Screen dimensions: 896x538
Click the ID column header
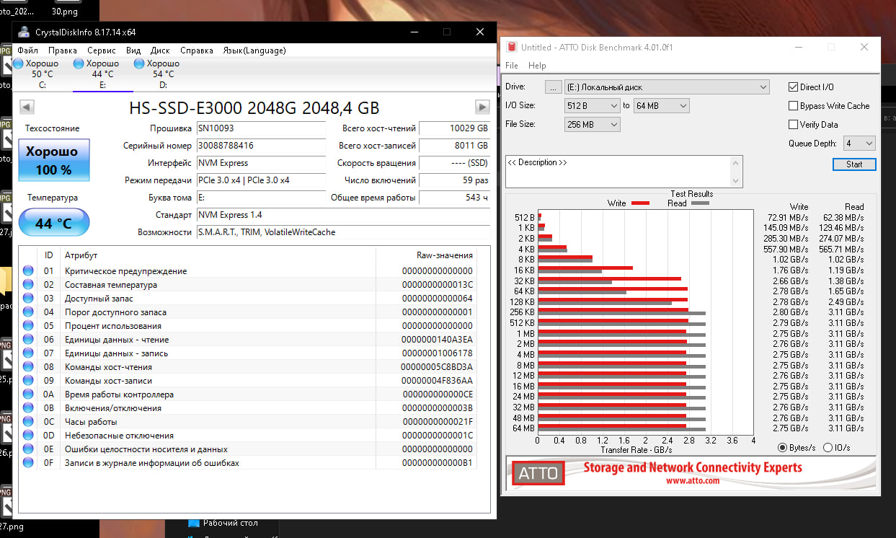pos(48,255)
